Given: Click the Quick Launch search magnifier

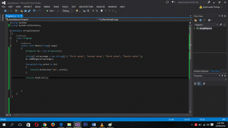Looking at the screenshot, I should 209,2.
